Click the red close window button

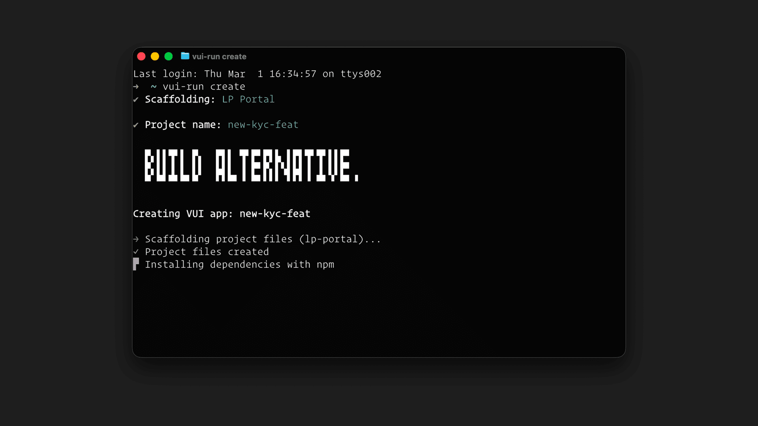(141, 56)
